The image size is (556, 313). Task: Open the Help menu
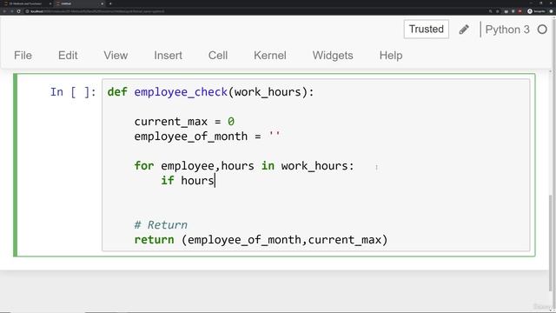click(391, 56)
